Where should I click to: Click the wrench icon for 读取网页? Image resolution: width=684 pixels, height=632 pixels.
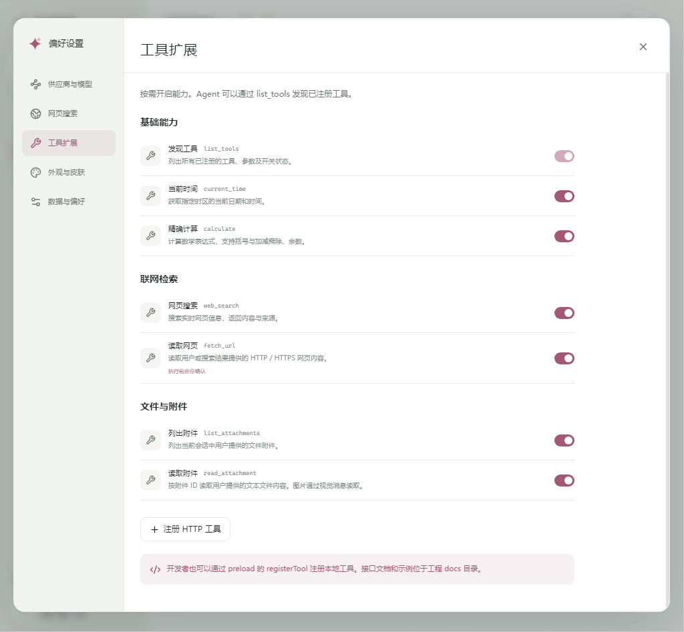[x=150, y=358]
